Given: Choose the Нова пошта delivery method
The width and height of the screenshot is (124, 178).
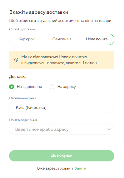Looking at the screenshot, I should 97,39.
